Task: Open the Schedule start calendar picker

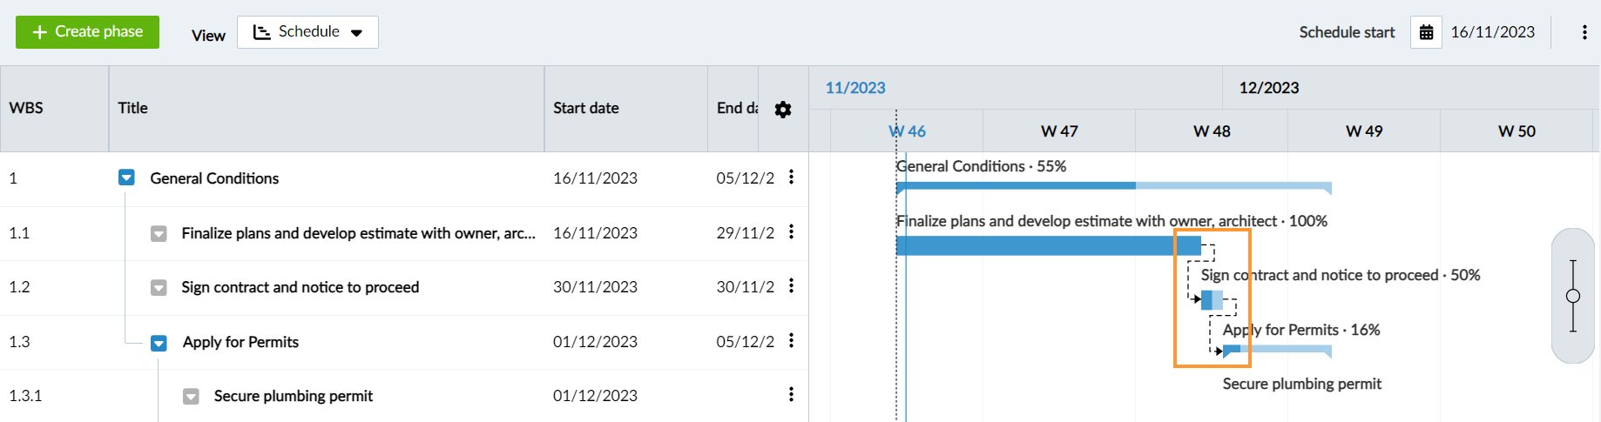Action: pyautogui.click(x=1426, y=32)
